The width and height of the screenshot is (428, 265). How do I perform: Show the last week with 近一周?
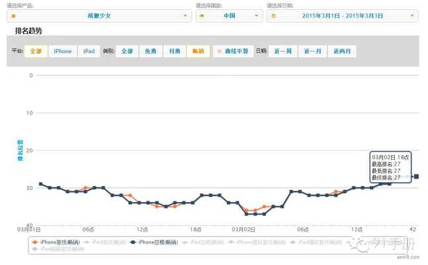[283, 51]
